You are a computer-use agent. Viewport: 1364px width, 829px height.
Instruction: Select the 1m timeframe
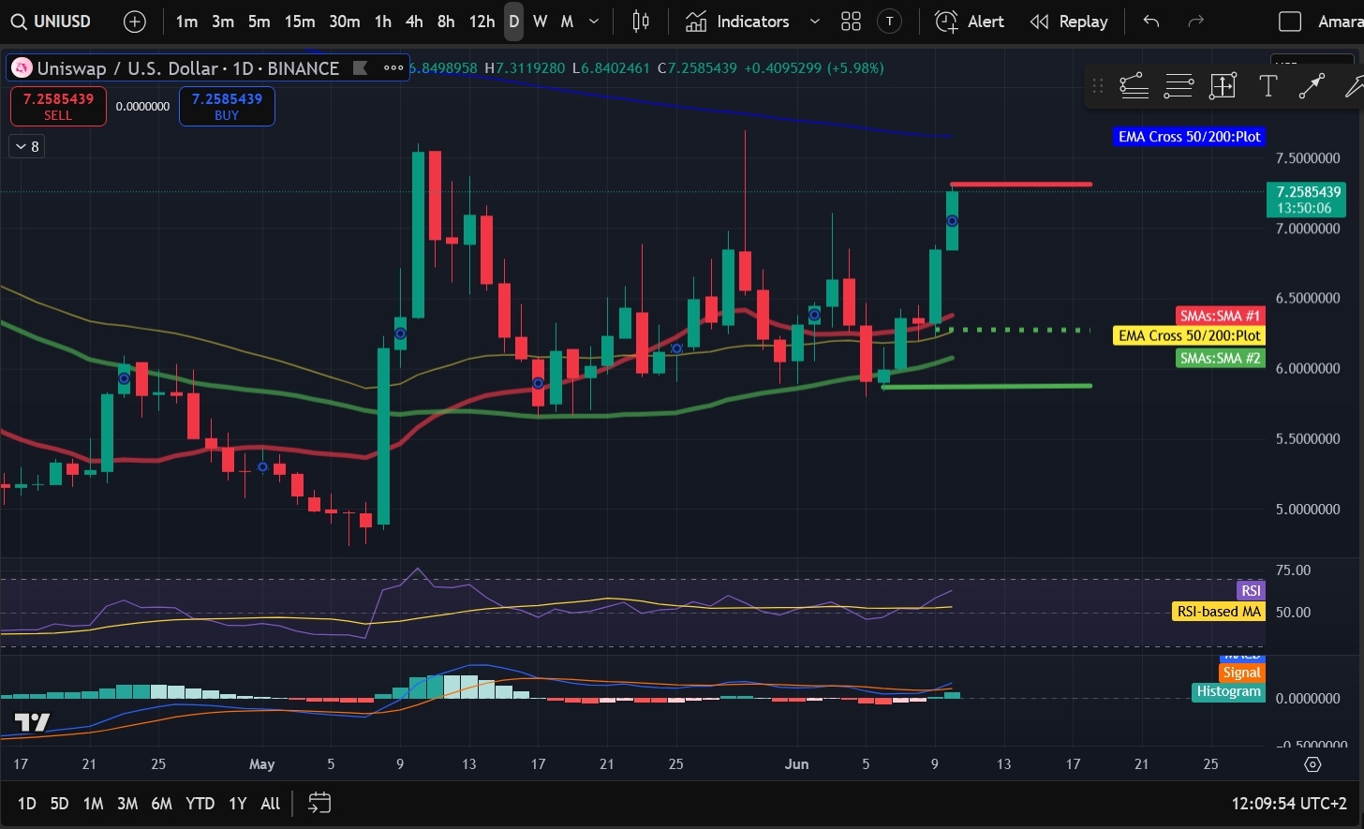click(x=186, y=22)
